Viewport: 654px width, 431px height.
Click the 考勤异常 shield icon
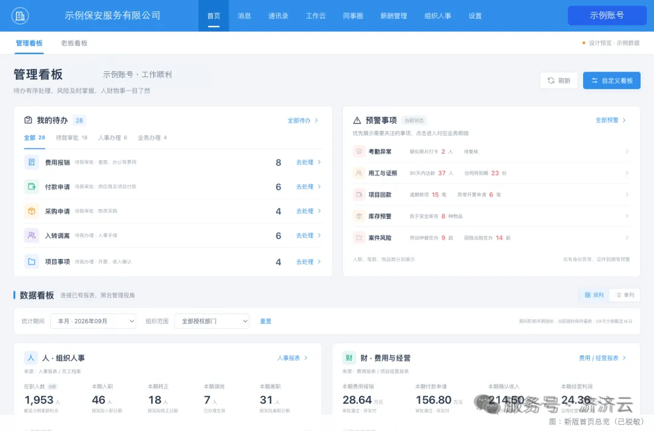pyautogui.click(x=358, y=151)
